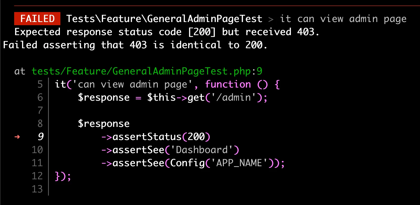The image size is (420, 205).
Task: Open the tests/Feature/GeneralAdminPageTest.php:9 file link
Action: click(x=147, y=71)
